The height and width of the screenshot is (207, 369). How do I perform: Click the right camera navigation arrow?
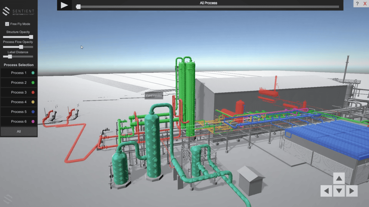tap(352, 191)
